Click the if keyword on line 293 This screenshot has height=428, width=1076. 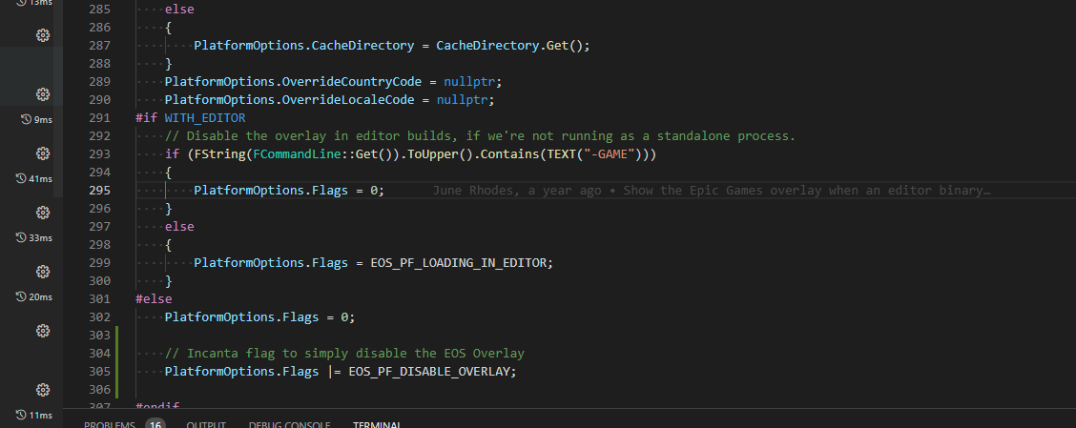coord(172,154)
